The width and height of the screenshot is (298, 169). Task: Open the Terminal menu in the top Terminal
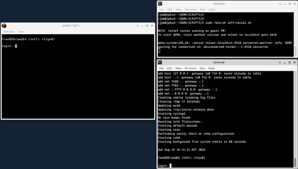coord(190,9)
